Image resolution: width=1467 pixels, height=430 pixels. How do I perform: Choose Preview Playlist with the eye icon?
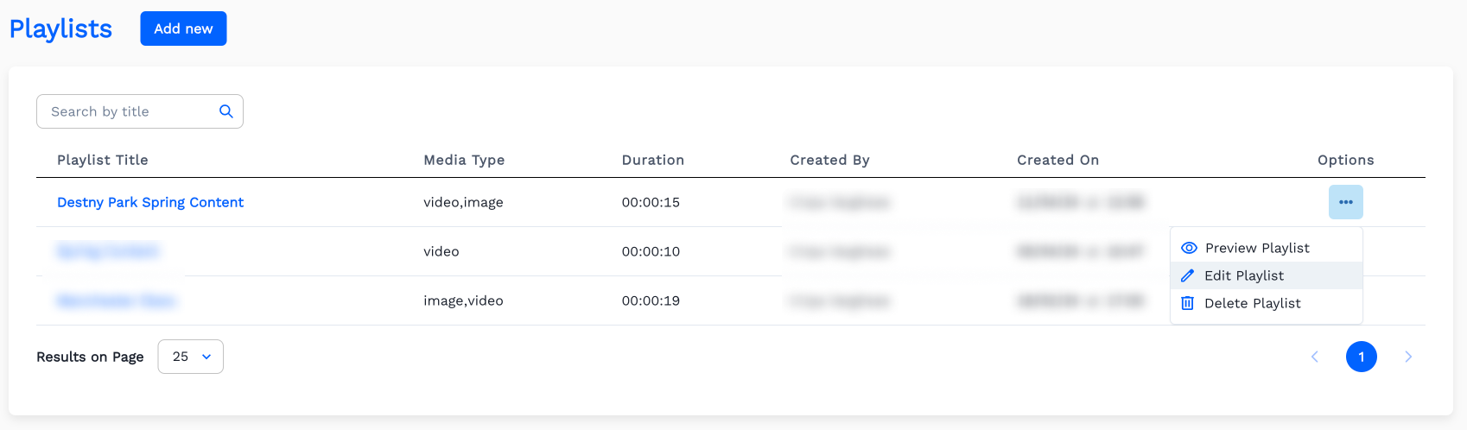tap(1256, 248)
